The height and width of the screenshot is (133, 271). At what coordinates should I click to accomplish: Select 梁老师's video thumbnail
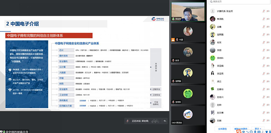[188, 12]
